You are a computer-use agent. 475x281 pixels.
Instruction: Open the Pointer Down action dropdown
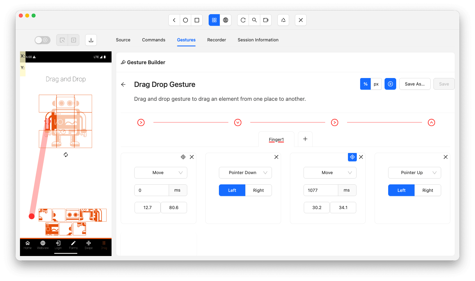(x=245, y=172)
